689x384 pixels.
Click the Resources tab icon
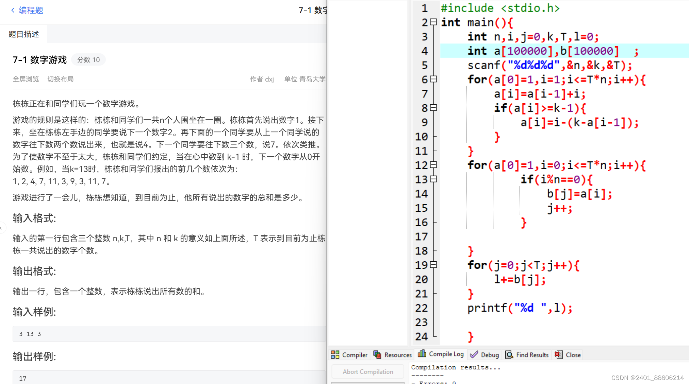377,355
